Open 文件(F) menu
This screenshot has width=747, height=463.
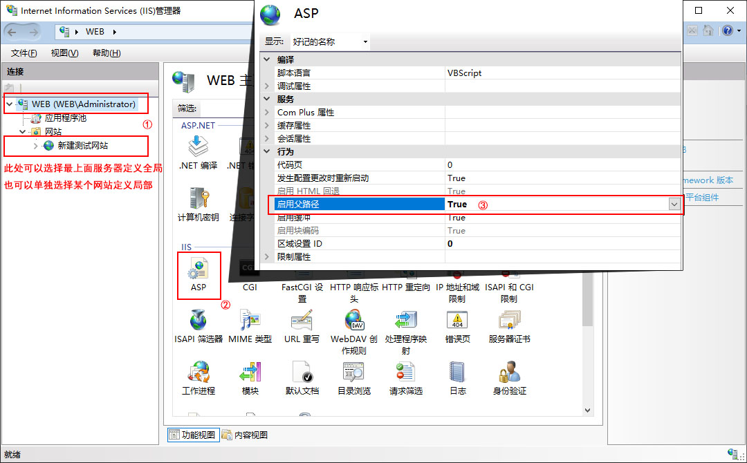pyautogui.click(x=24, y=53)
